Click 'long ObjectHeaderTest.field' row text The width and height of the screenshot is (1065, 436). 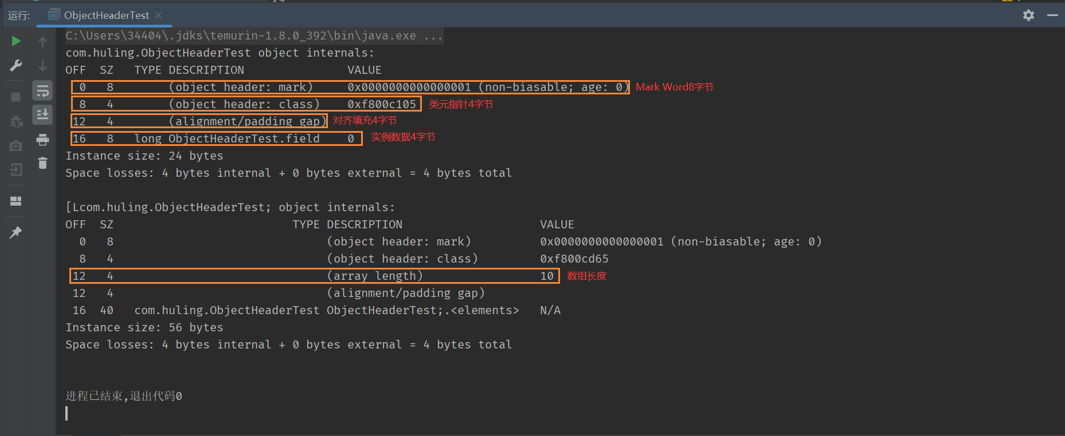click(x=227, y=138)
